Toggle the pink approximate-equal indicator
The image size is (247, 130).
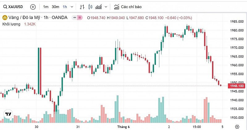[x=80, y=18]
